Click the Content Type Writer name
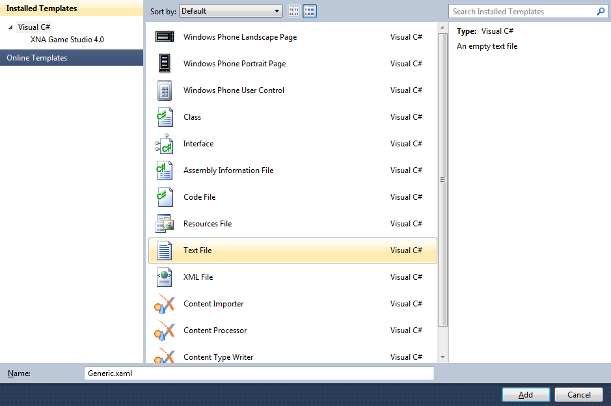This screenshot has width=611, height=406. point(218,357)
